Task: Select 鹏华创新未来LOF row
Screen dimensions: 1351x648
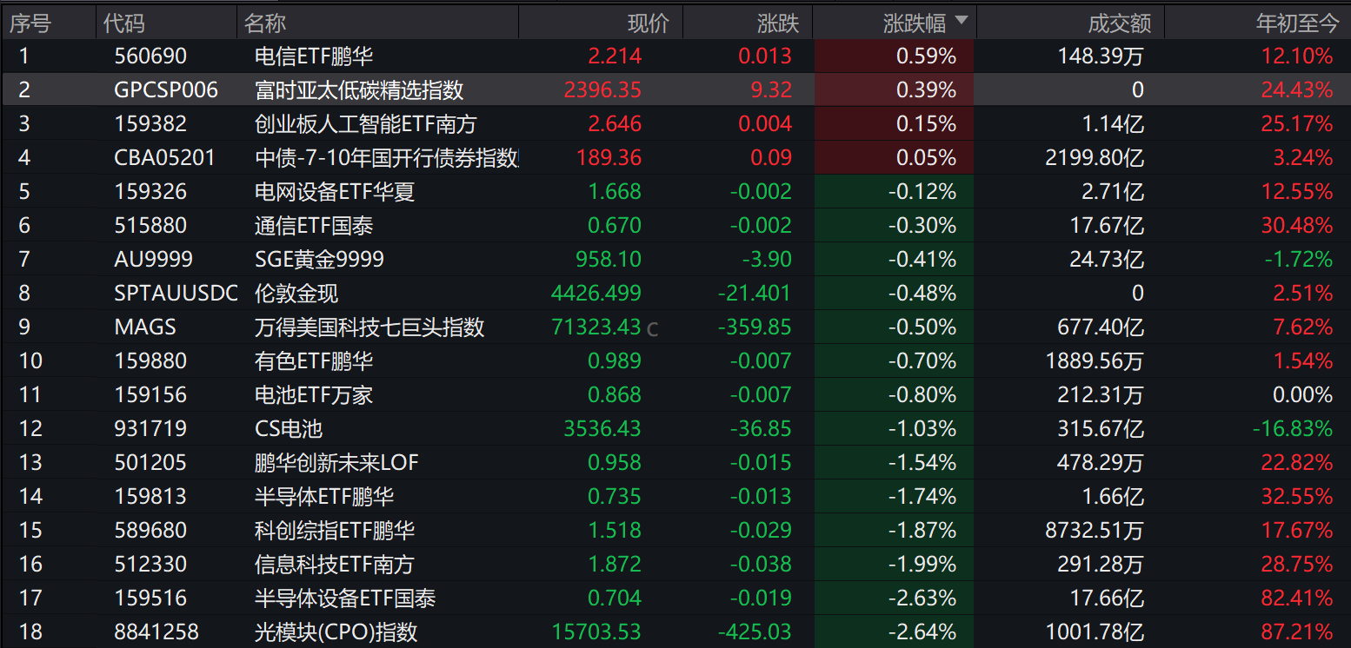Action: (675, 463)
